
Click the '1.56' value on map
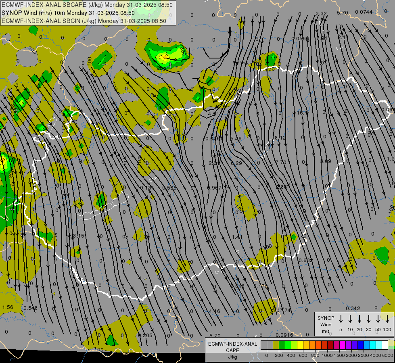[x=8, y=307]
